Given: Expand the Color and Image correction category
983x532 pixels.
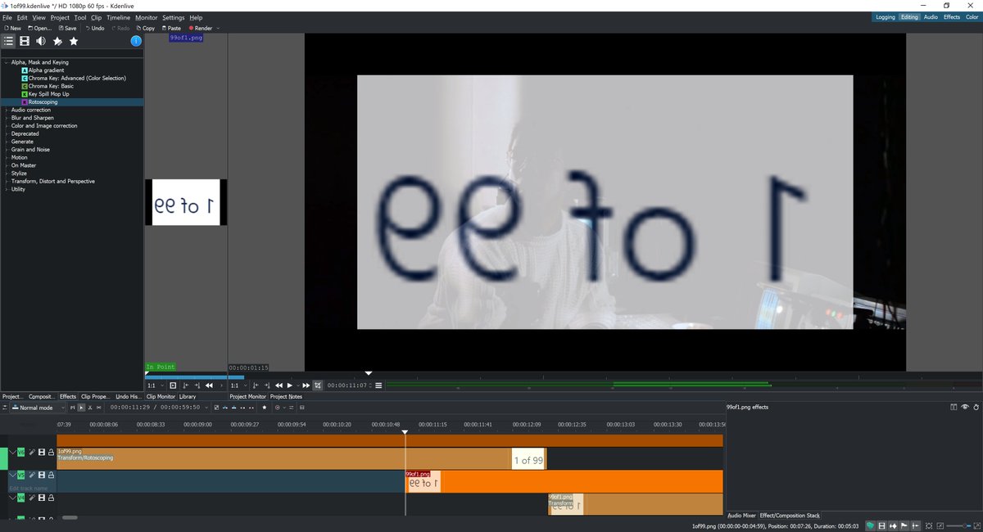Looking at the screenshot, I should [x=6, y=126].
